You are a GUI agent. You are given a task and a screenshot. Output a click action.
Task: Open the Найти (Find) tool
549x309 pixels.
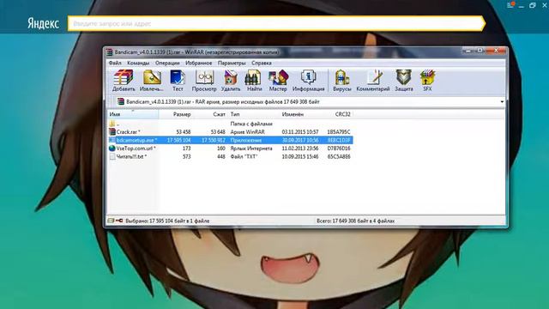(254, 77)
